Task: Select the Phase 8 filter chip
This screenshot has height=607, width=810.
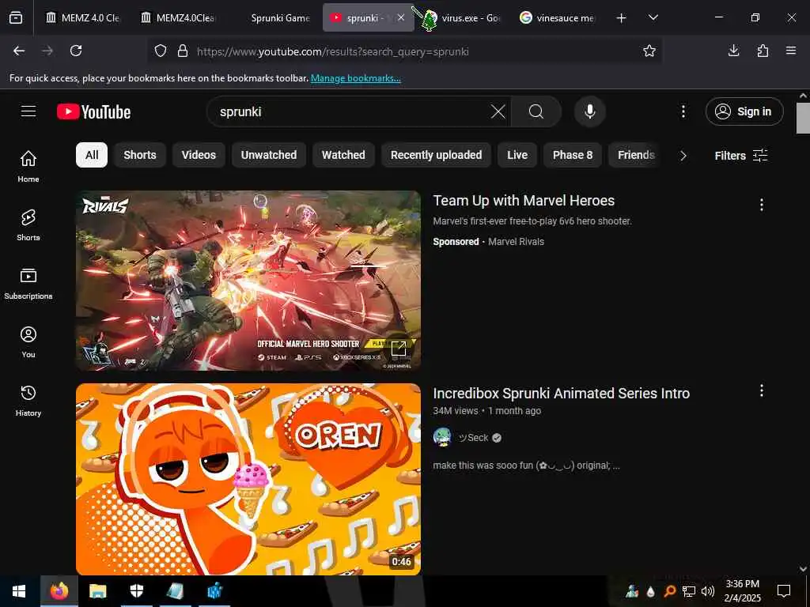Action: [x=573, y=155]
